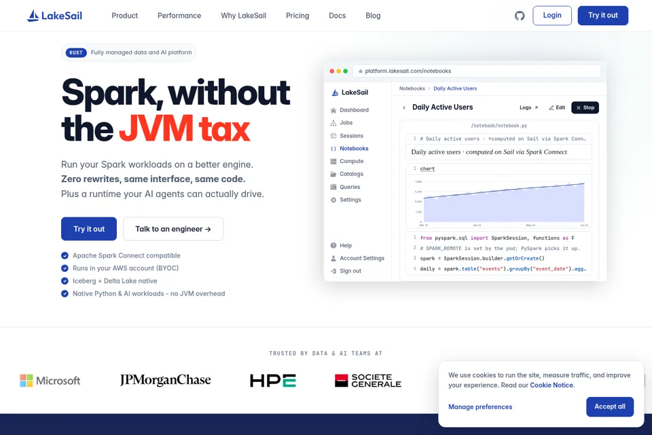Click the hero Try it out button
652x435 pixels.
[89, 228]
